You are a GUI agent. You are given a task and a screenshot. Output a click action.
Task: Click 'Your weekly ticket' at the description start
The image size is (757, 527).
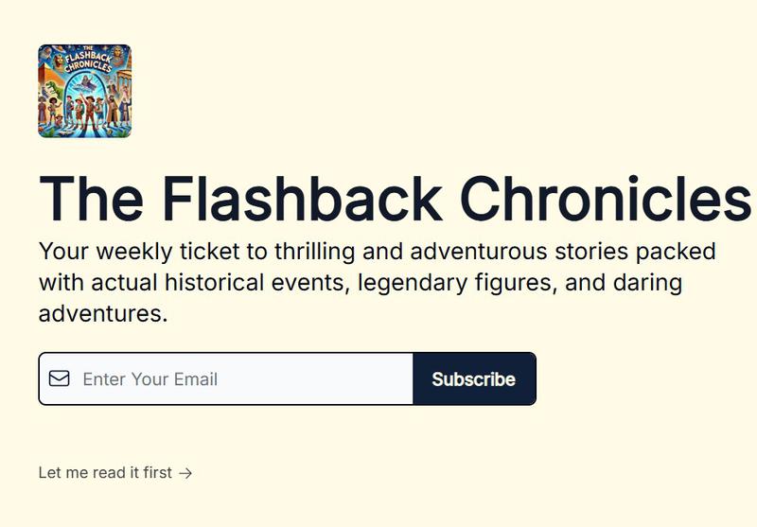pyautogui.click(x=139, y=252)
